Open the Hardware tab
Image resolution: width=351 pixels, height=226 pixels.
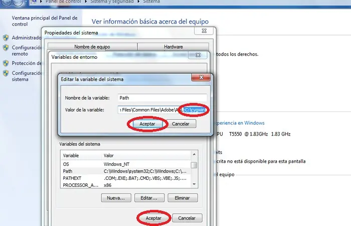pos(173,47)
